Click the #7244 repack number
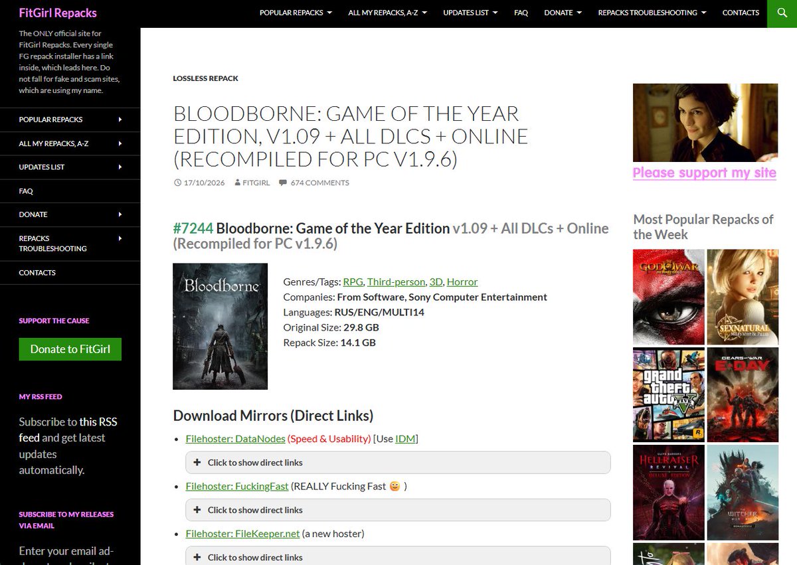Viewport: 797px width, 565px height. pyautogui.click(x=193, y=228)
